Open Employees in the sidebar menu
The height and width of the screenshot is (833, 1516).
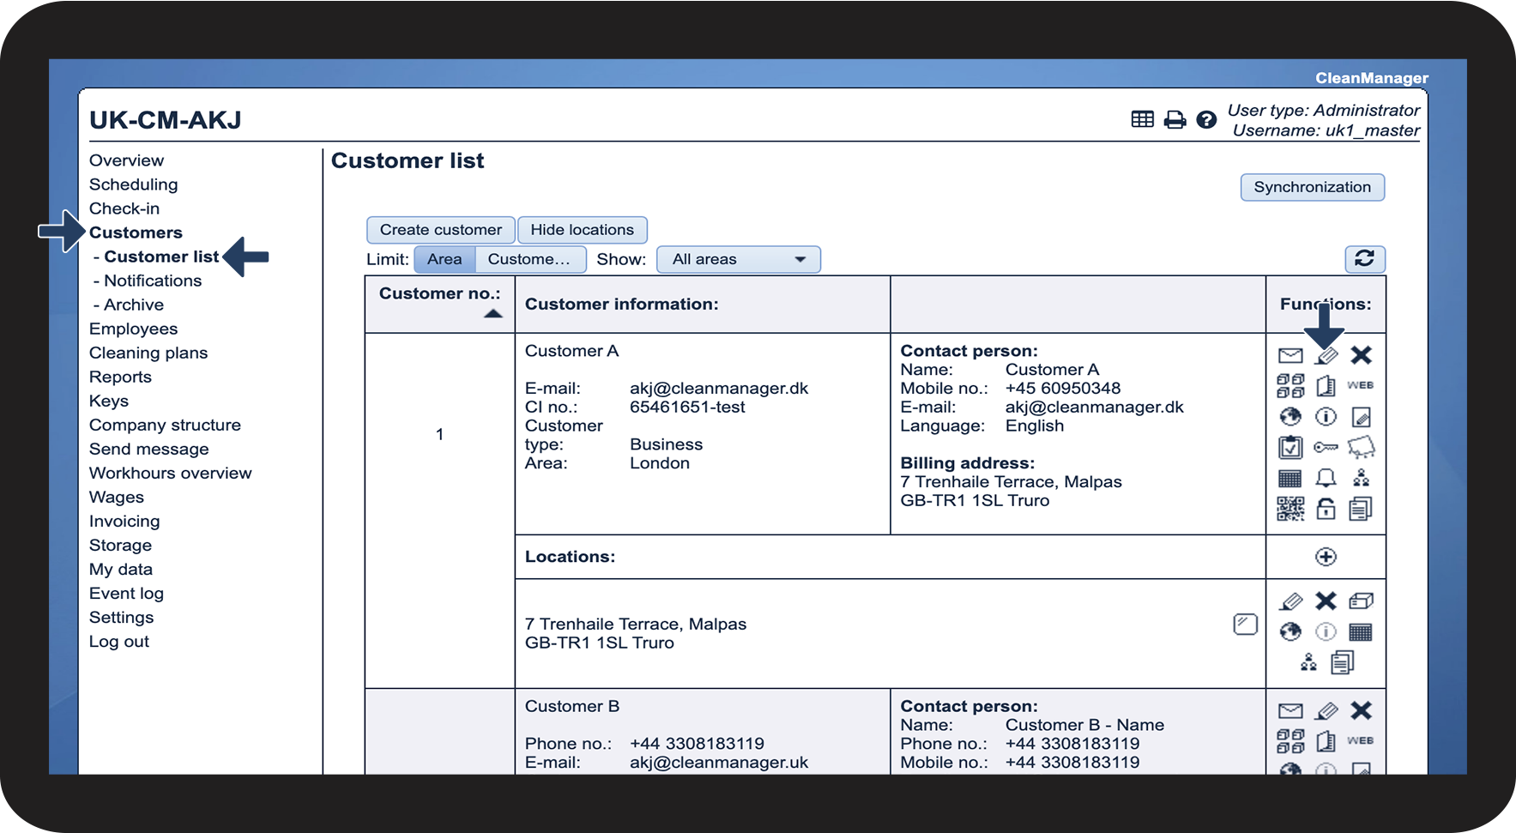133,329
